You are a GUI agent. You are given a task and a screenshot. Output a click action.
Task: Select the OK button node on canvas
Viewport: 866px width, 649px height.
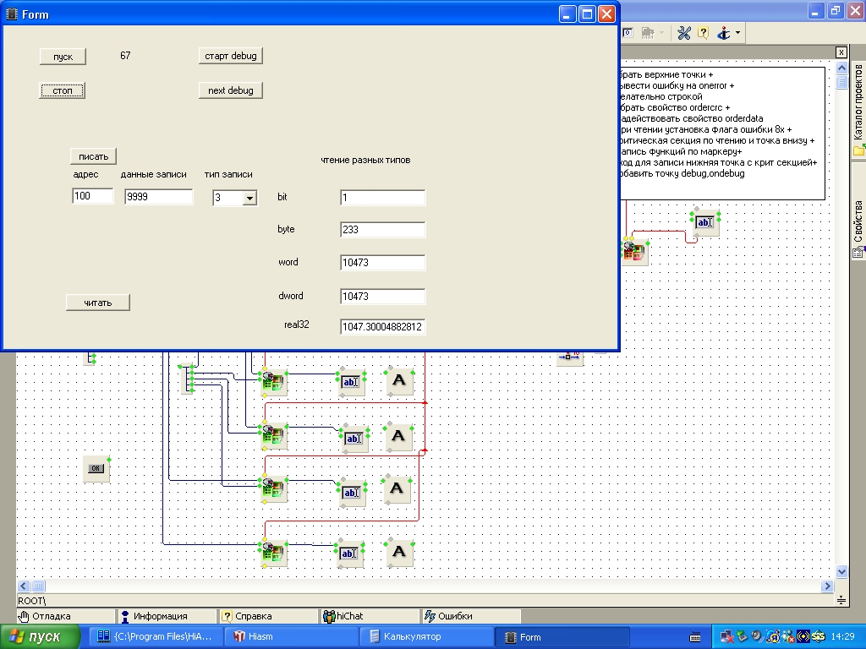[x=96, y=468]
